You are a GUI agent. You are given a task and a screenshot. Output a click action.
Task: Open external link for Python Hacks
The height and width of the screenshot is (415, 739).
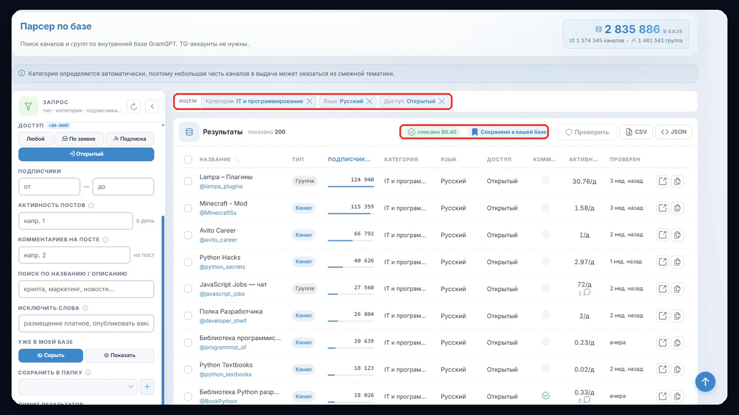pyautogui.click(x=663, y=262)
